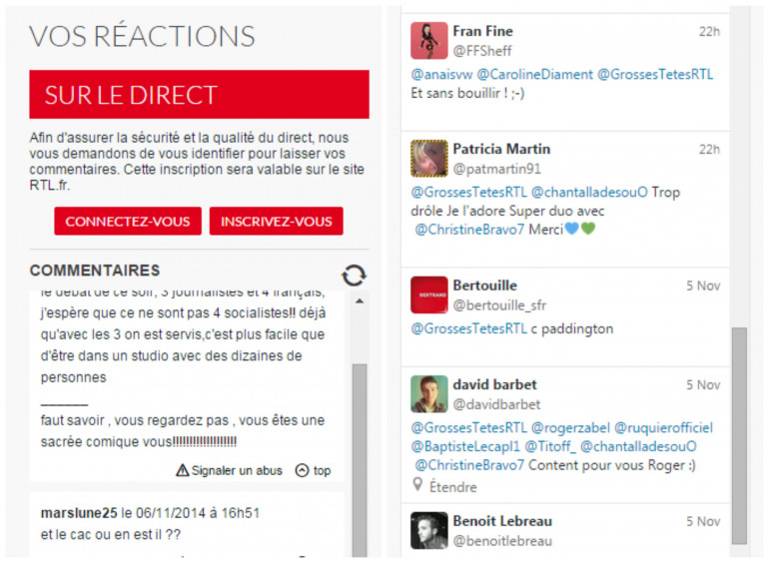Open the SUR LE DIRECT red banner

tap(199, 95)
